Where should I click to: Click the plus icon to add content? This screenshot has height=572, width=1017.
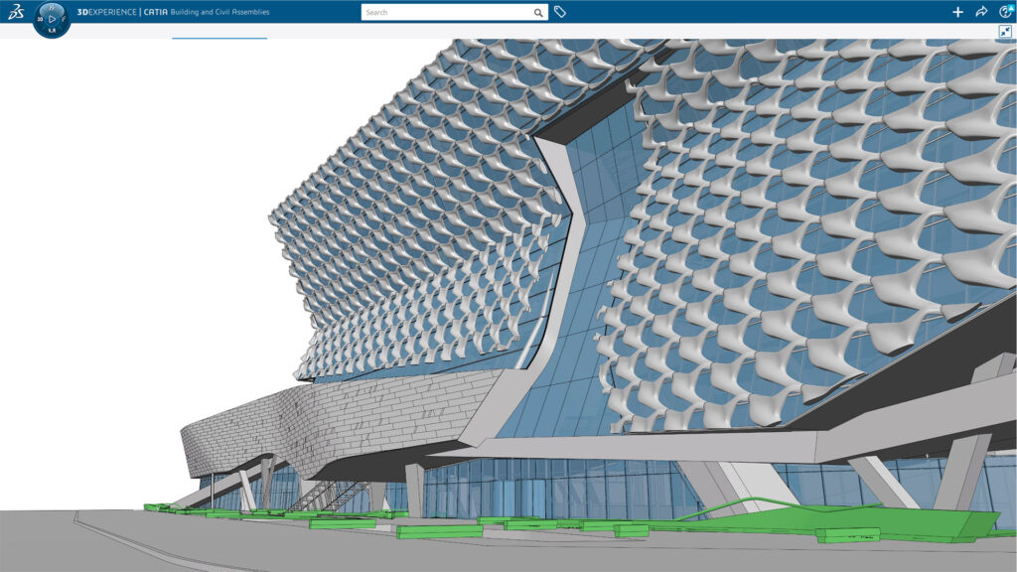[x=957, y=12]
